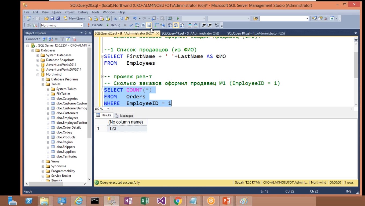The width and height of the screenshot is (365, 206).
Task: Click the Execute query button
Action: (95, 25)
